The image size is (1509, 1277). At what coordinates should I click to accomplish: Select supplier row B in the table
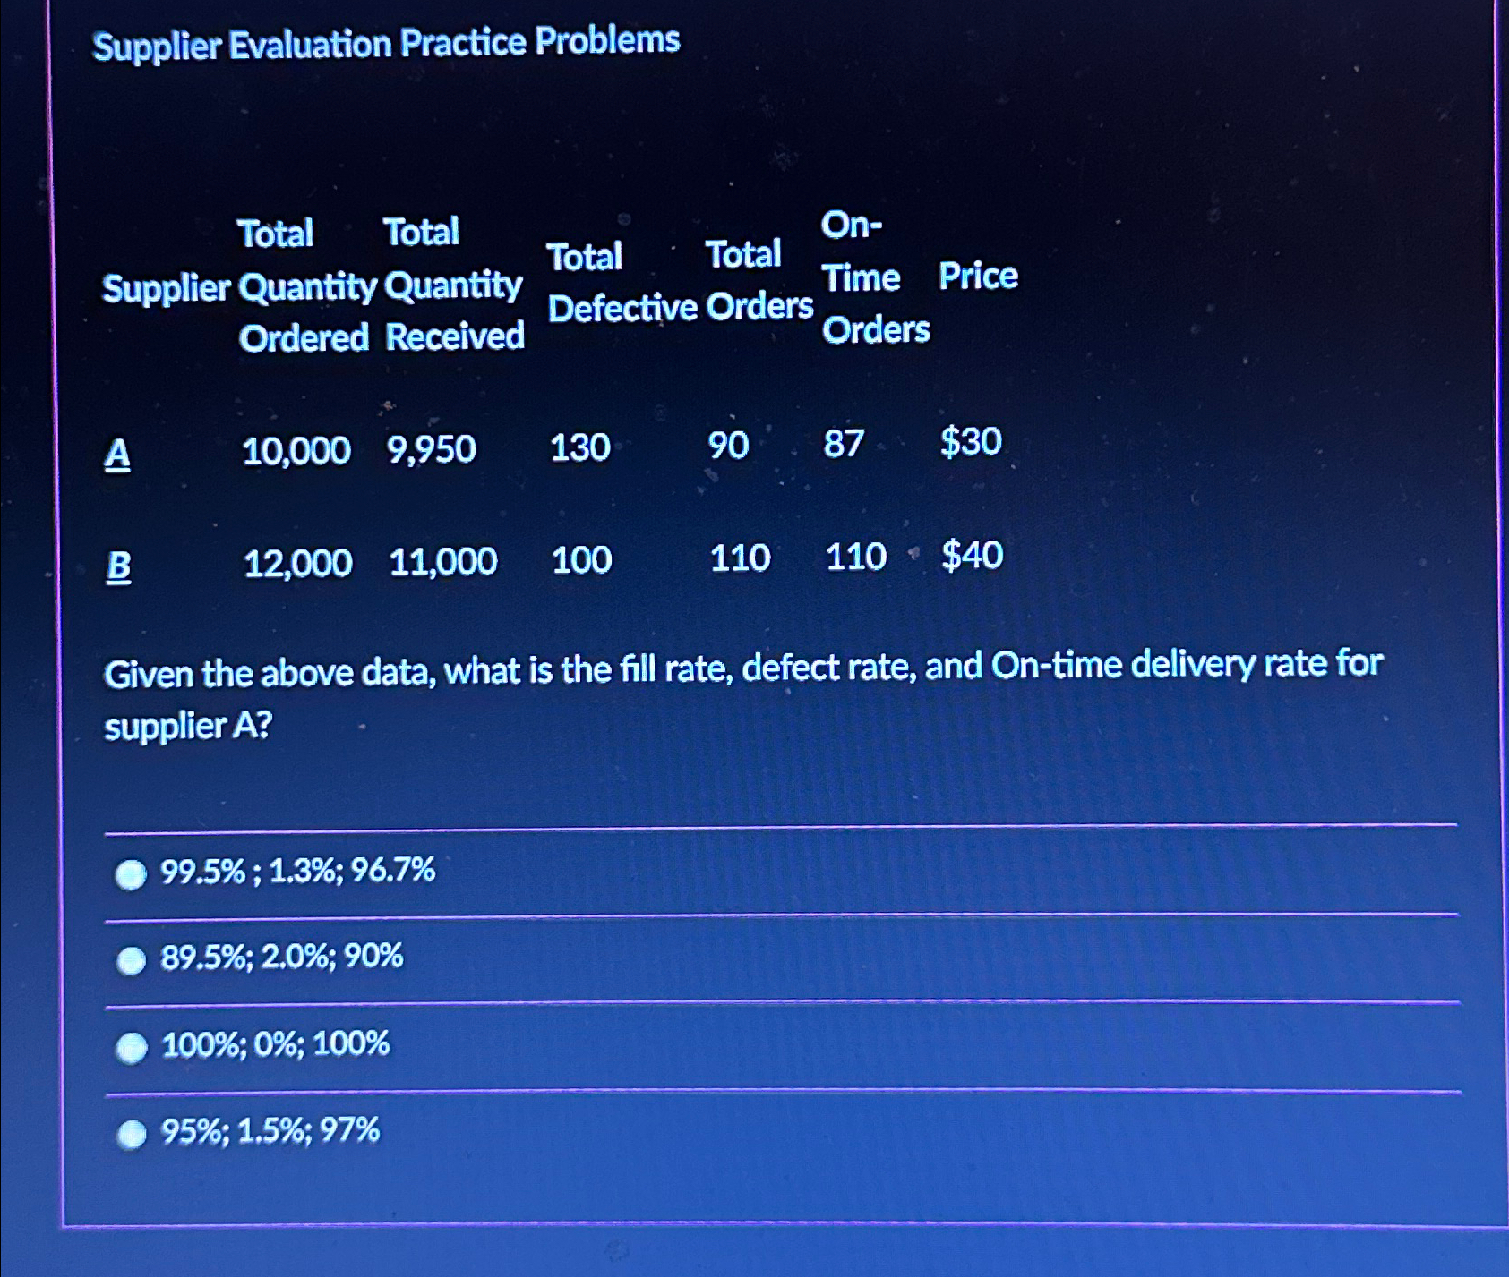click(x=119, y=565)
